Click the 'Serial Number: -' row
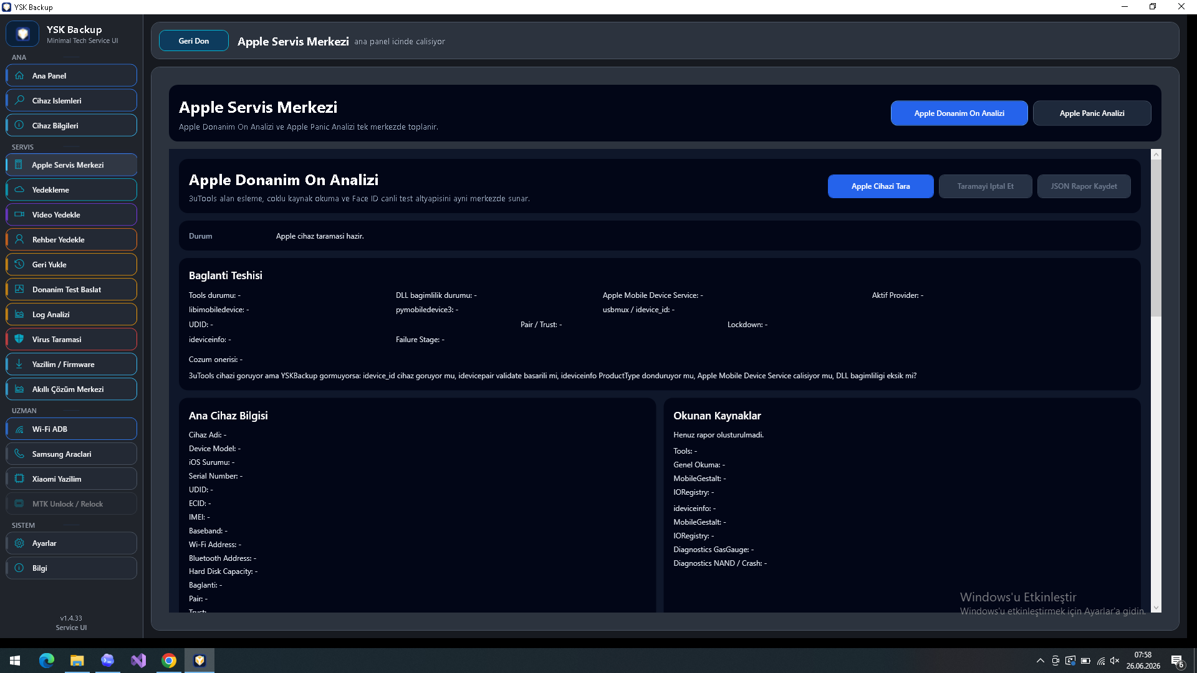Viewport: 1197px width, 673px height. tap(216, 476)
